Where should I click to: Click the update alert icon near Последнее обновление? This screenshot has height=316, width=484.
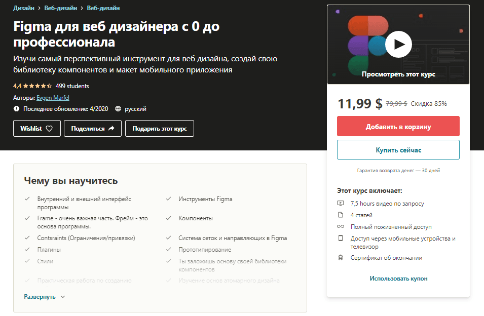click(16, 109)
